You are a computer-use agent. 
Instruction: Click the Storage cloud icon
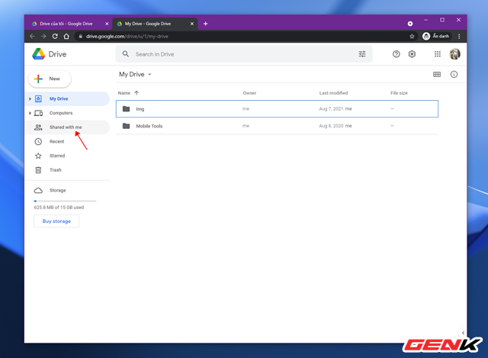tap(38, 190)
